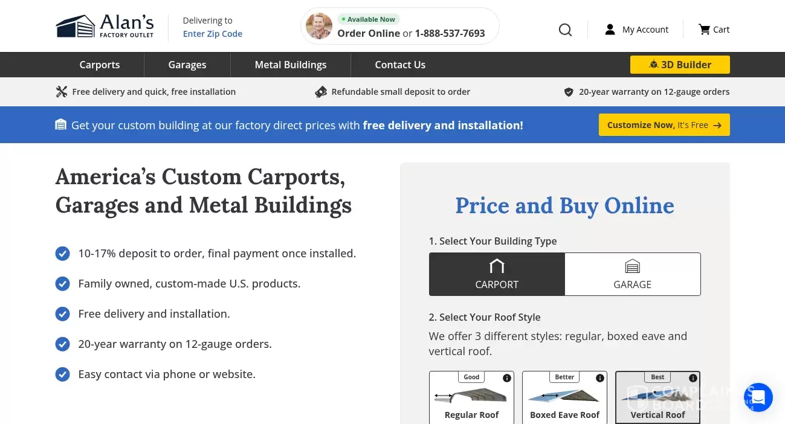Open the search icon

565,30
